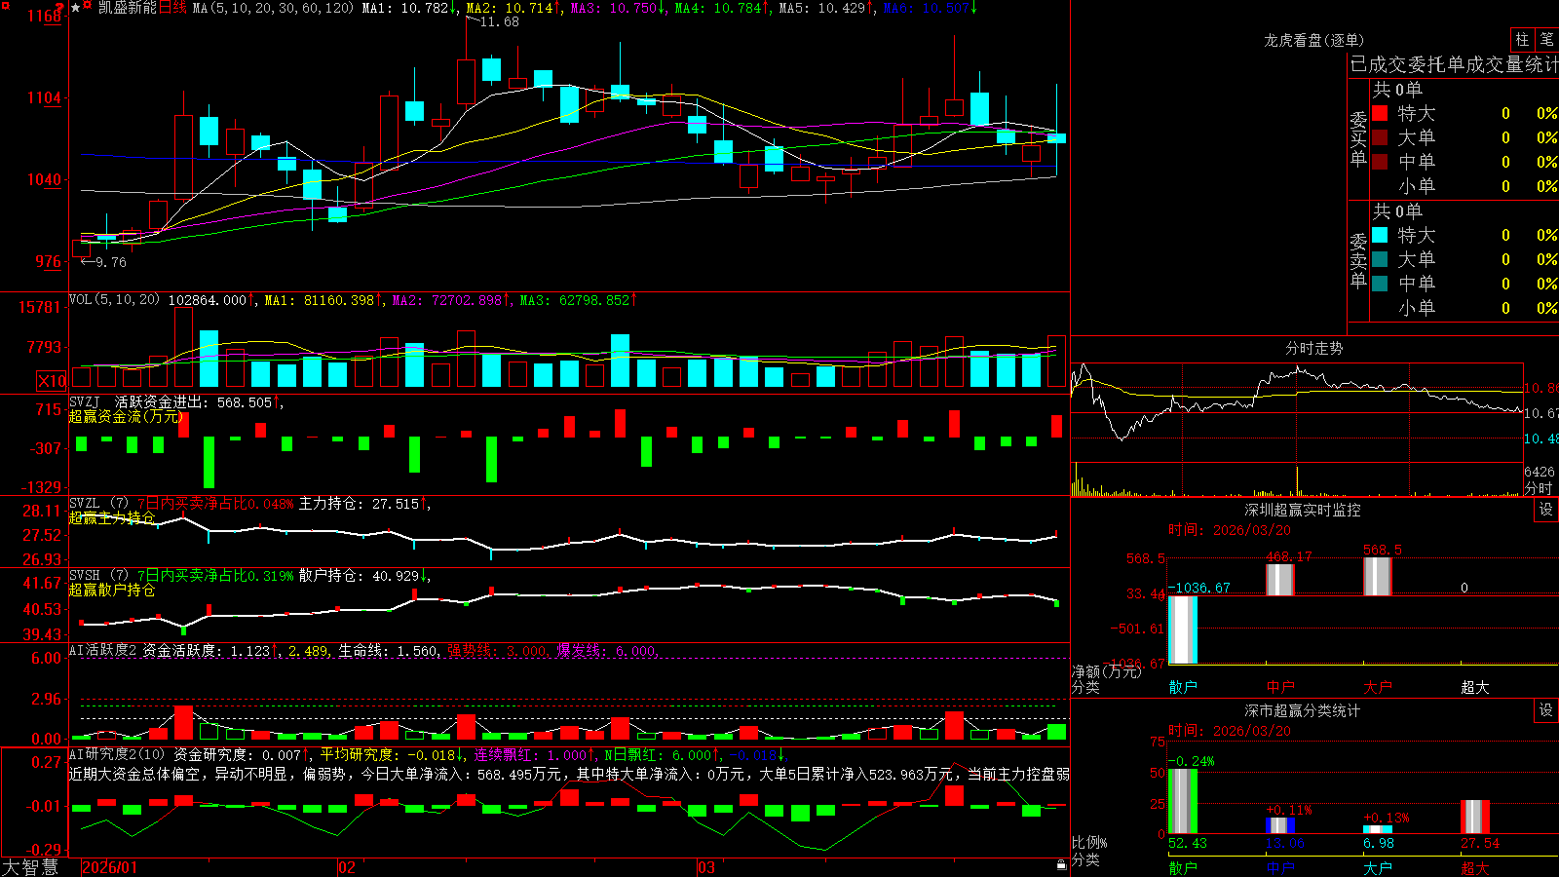Viewport: 1559px width, 877px height.
Task: Click the 大智慧 logo at the bottom left
Action: 30,867
